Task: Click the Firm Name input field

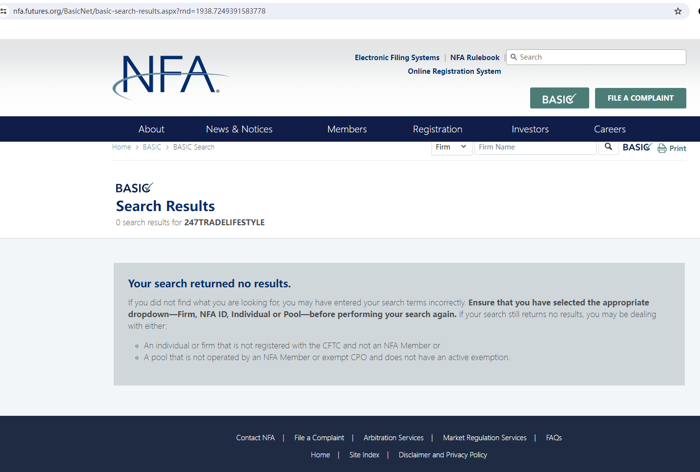Action: click(535, 147)
